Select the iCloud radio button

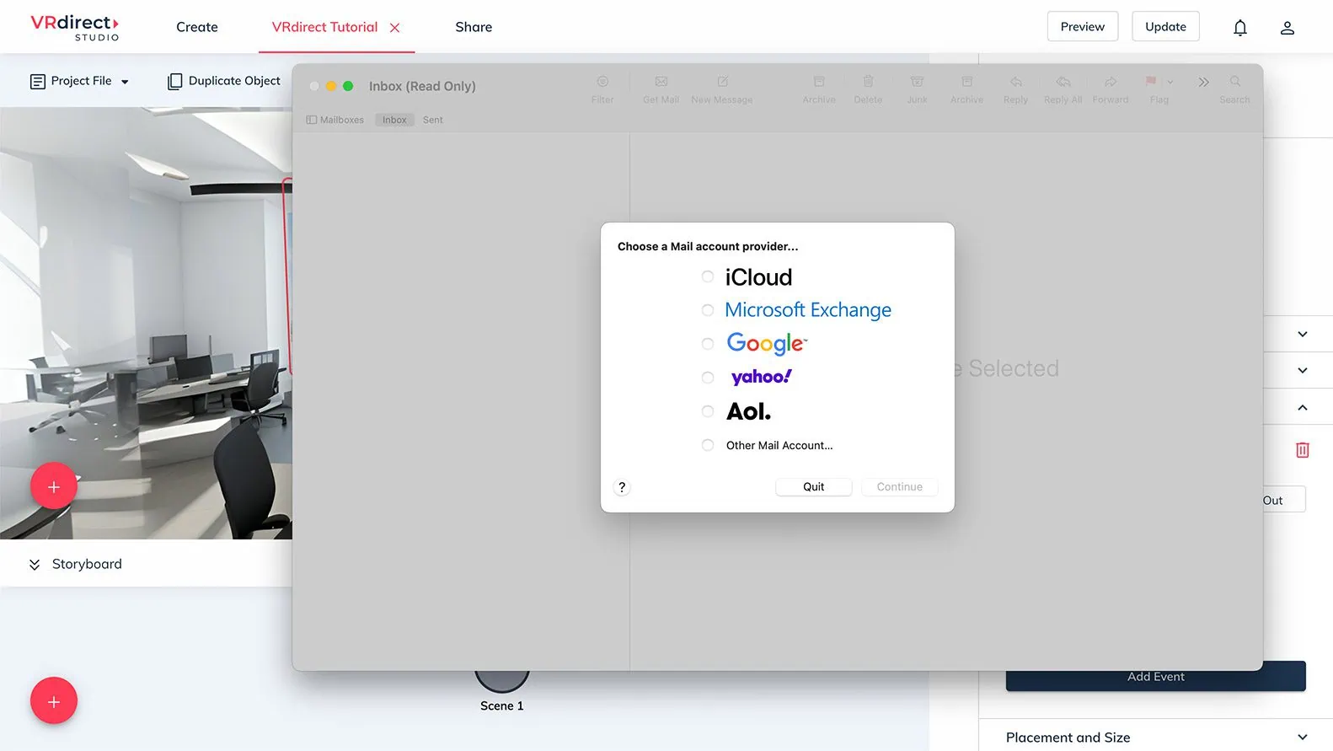click(x=708, y=277)
